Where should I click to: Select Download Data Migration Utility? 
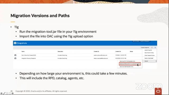[126, 67]
